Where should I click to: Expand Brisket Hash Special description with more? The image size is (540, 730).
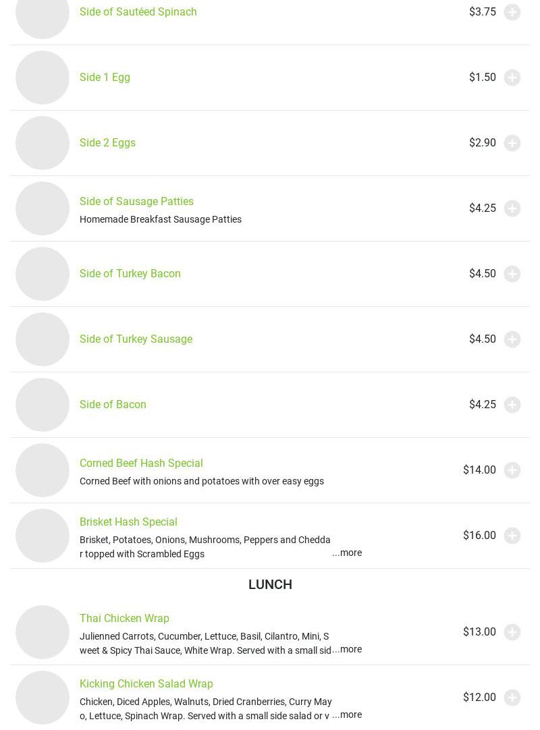[347, 553]
